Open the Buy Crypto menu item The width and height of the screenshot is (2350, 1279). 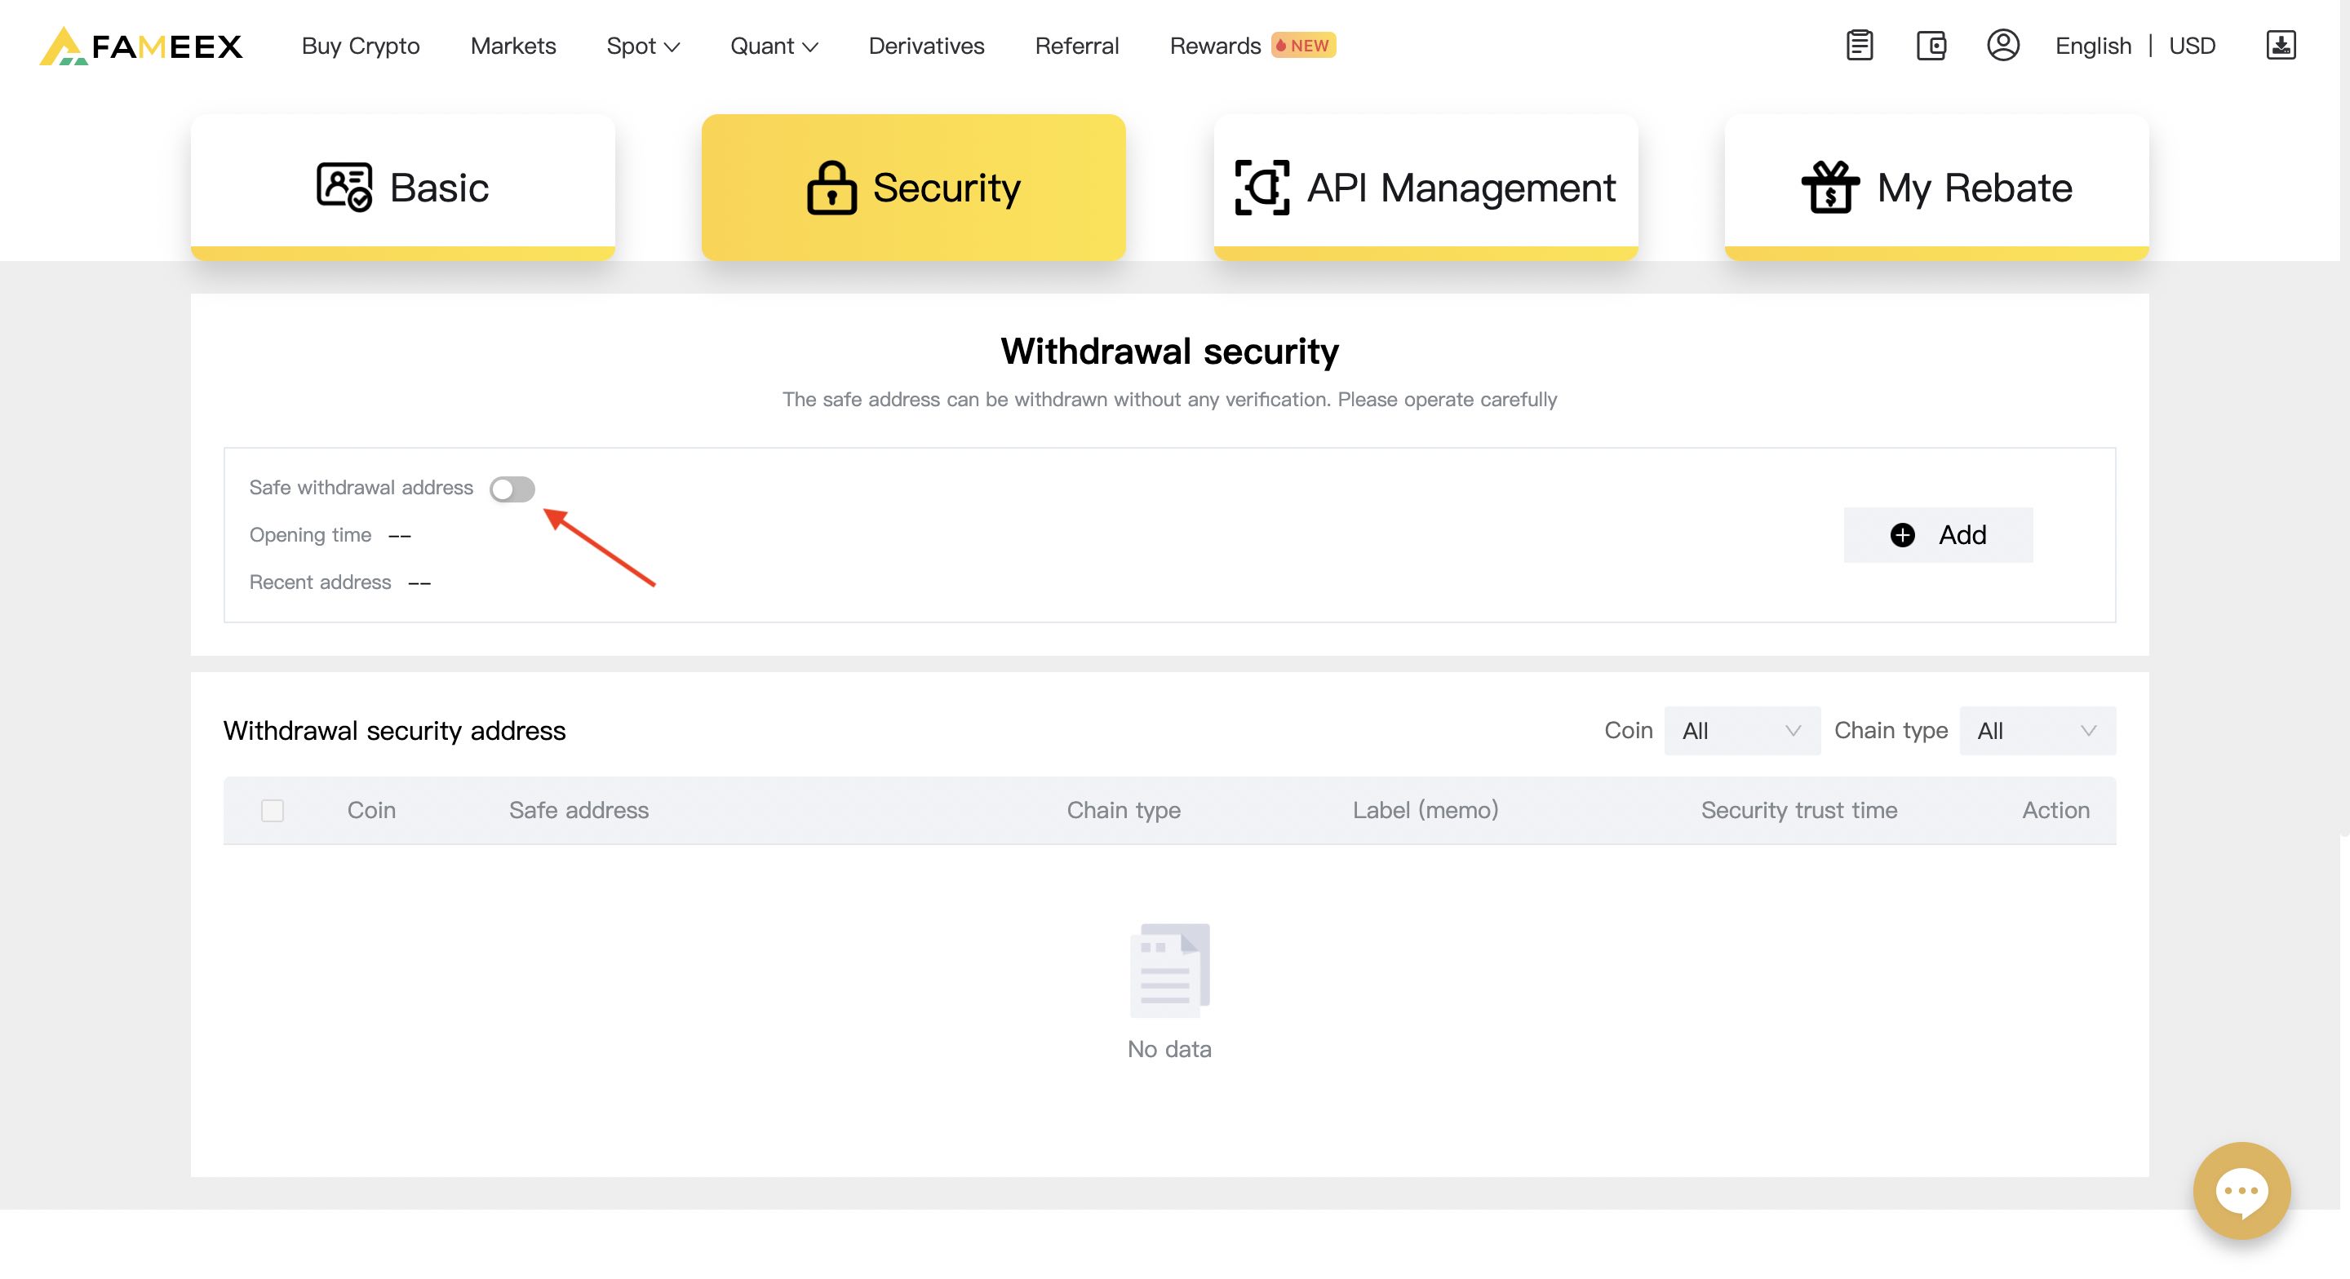[x=361, y=46]
